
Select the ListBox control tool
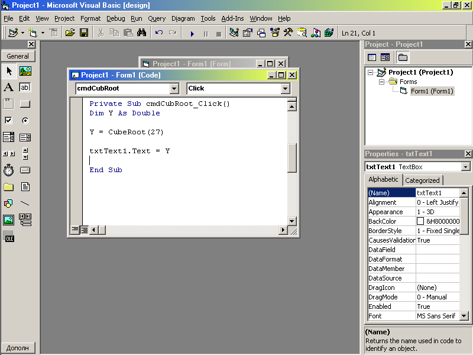pyautogui.click(x=25, y=137)
